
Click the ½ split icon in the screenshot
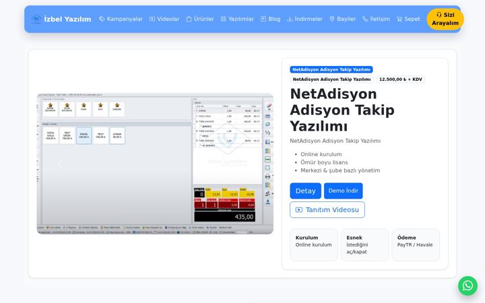(x=268, y=133)
